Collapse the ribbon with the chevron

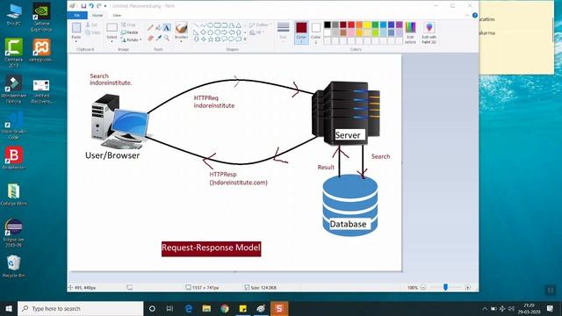tap(467, 16)
